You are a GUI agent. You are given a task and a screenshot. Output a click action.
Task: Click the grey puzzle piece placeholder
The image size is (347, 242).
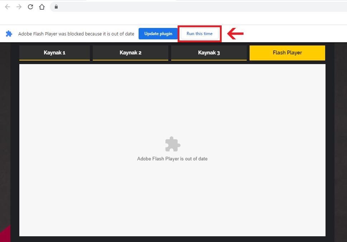point(173,144)
